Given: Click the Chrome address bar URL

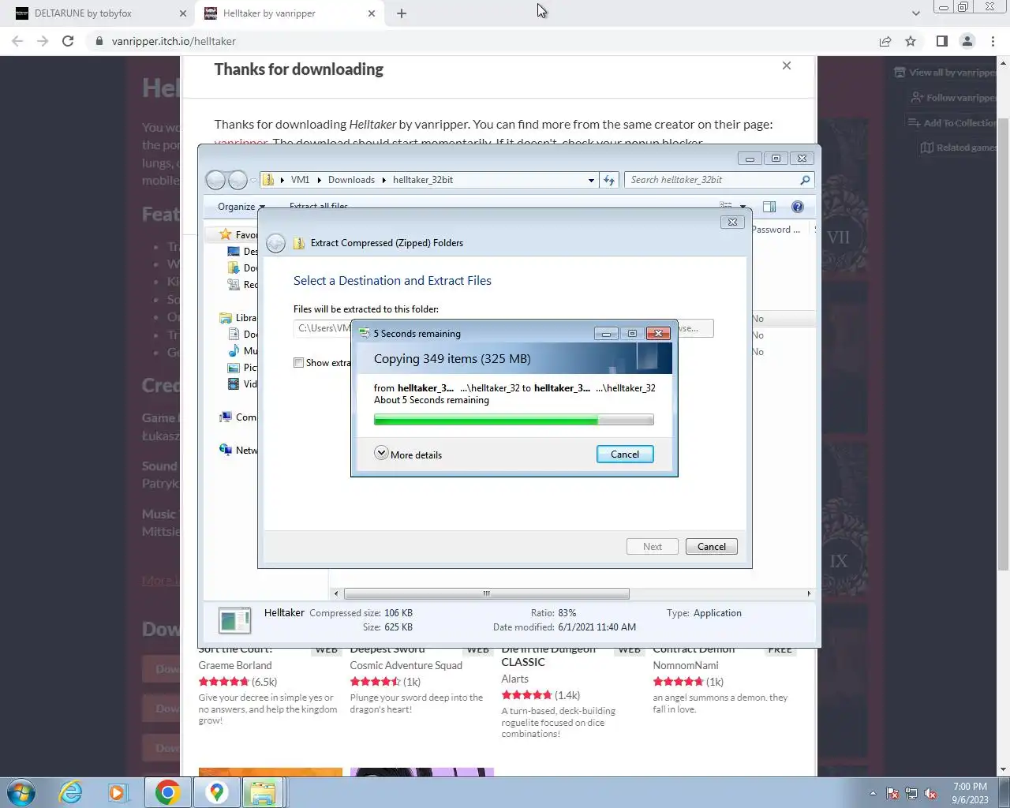Looking at the screenshot, I should [x=174, y=41].
